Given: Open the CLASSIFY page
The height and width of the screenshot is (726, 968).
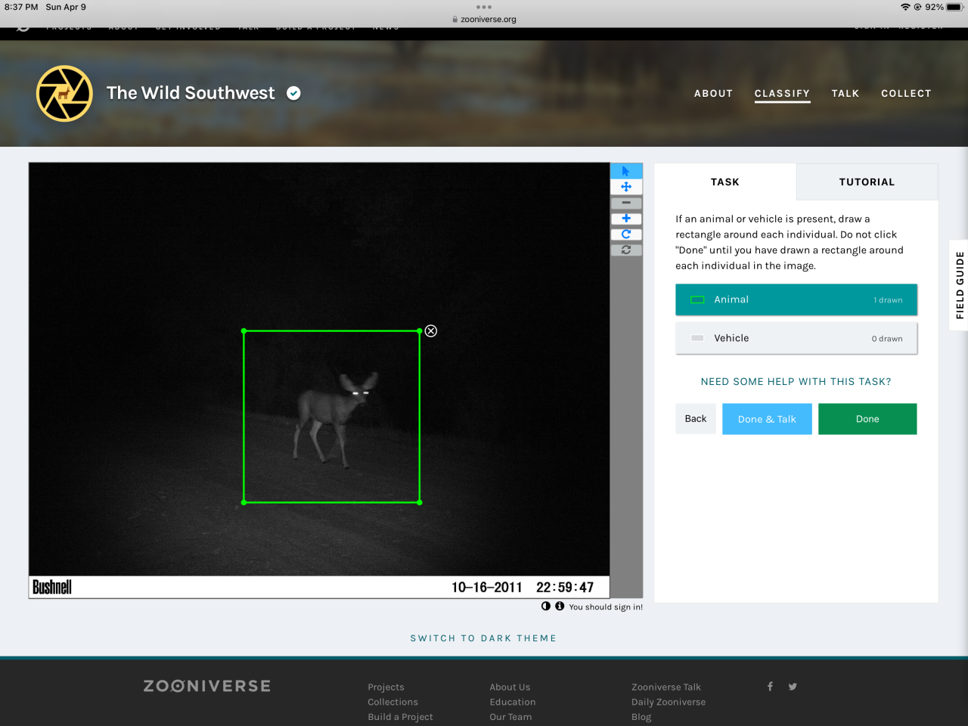Looking at the screenshot, I should [x=782, y=93].
